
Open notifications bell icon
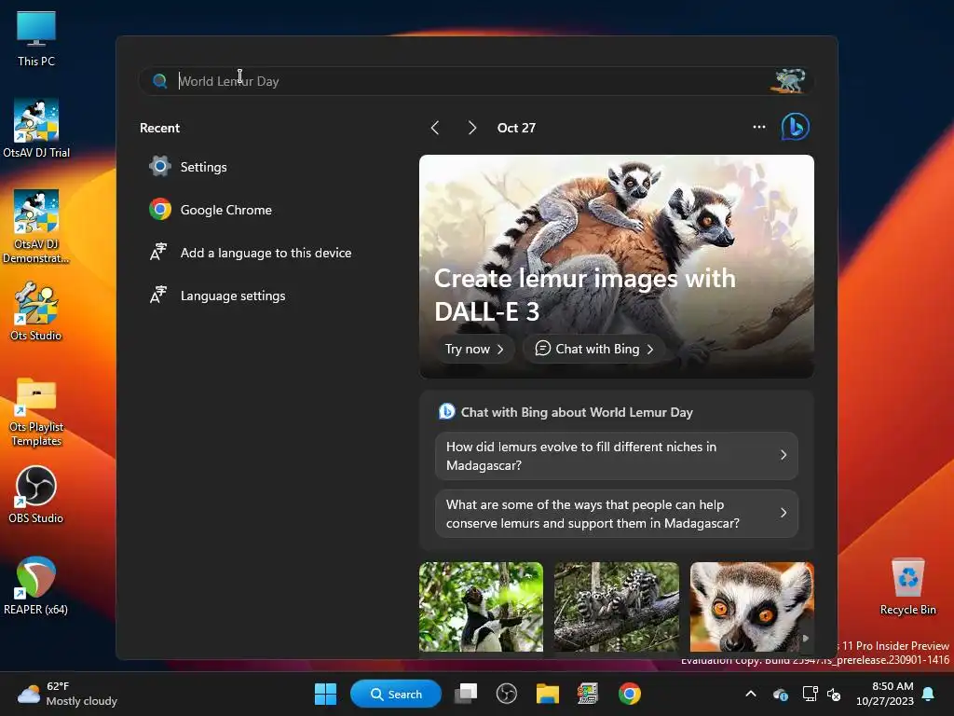929,694
